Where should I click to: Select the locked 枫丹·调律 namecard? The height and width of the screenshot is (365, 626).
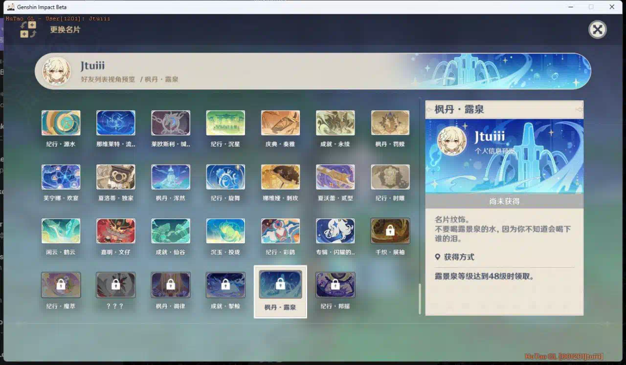pyautogui.click(x=171, y=285)
